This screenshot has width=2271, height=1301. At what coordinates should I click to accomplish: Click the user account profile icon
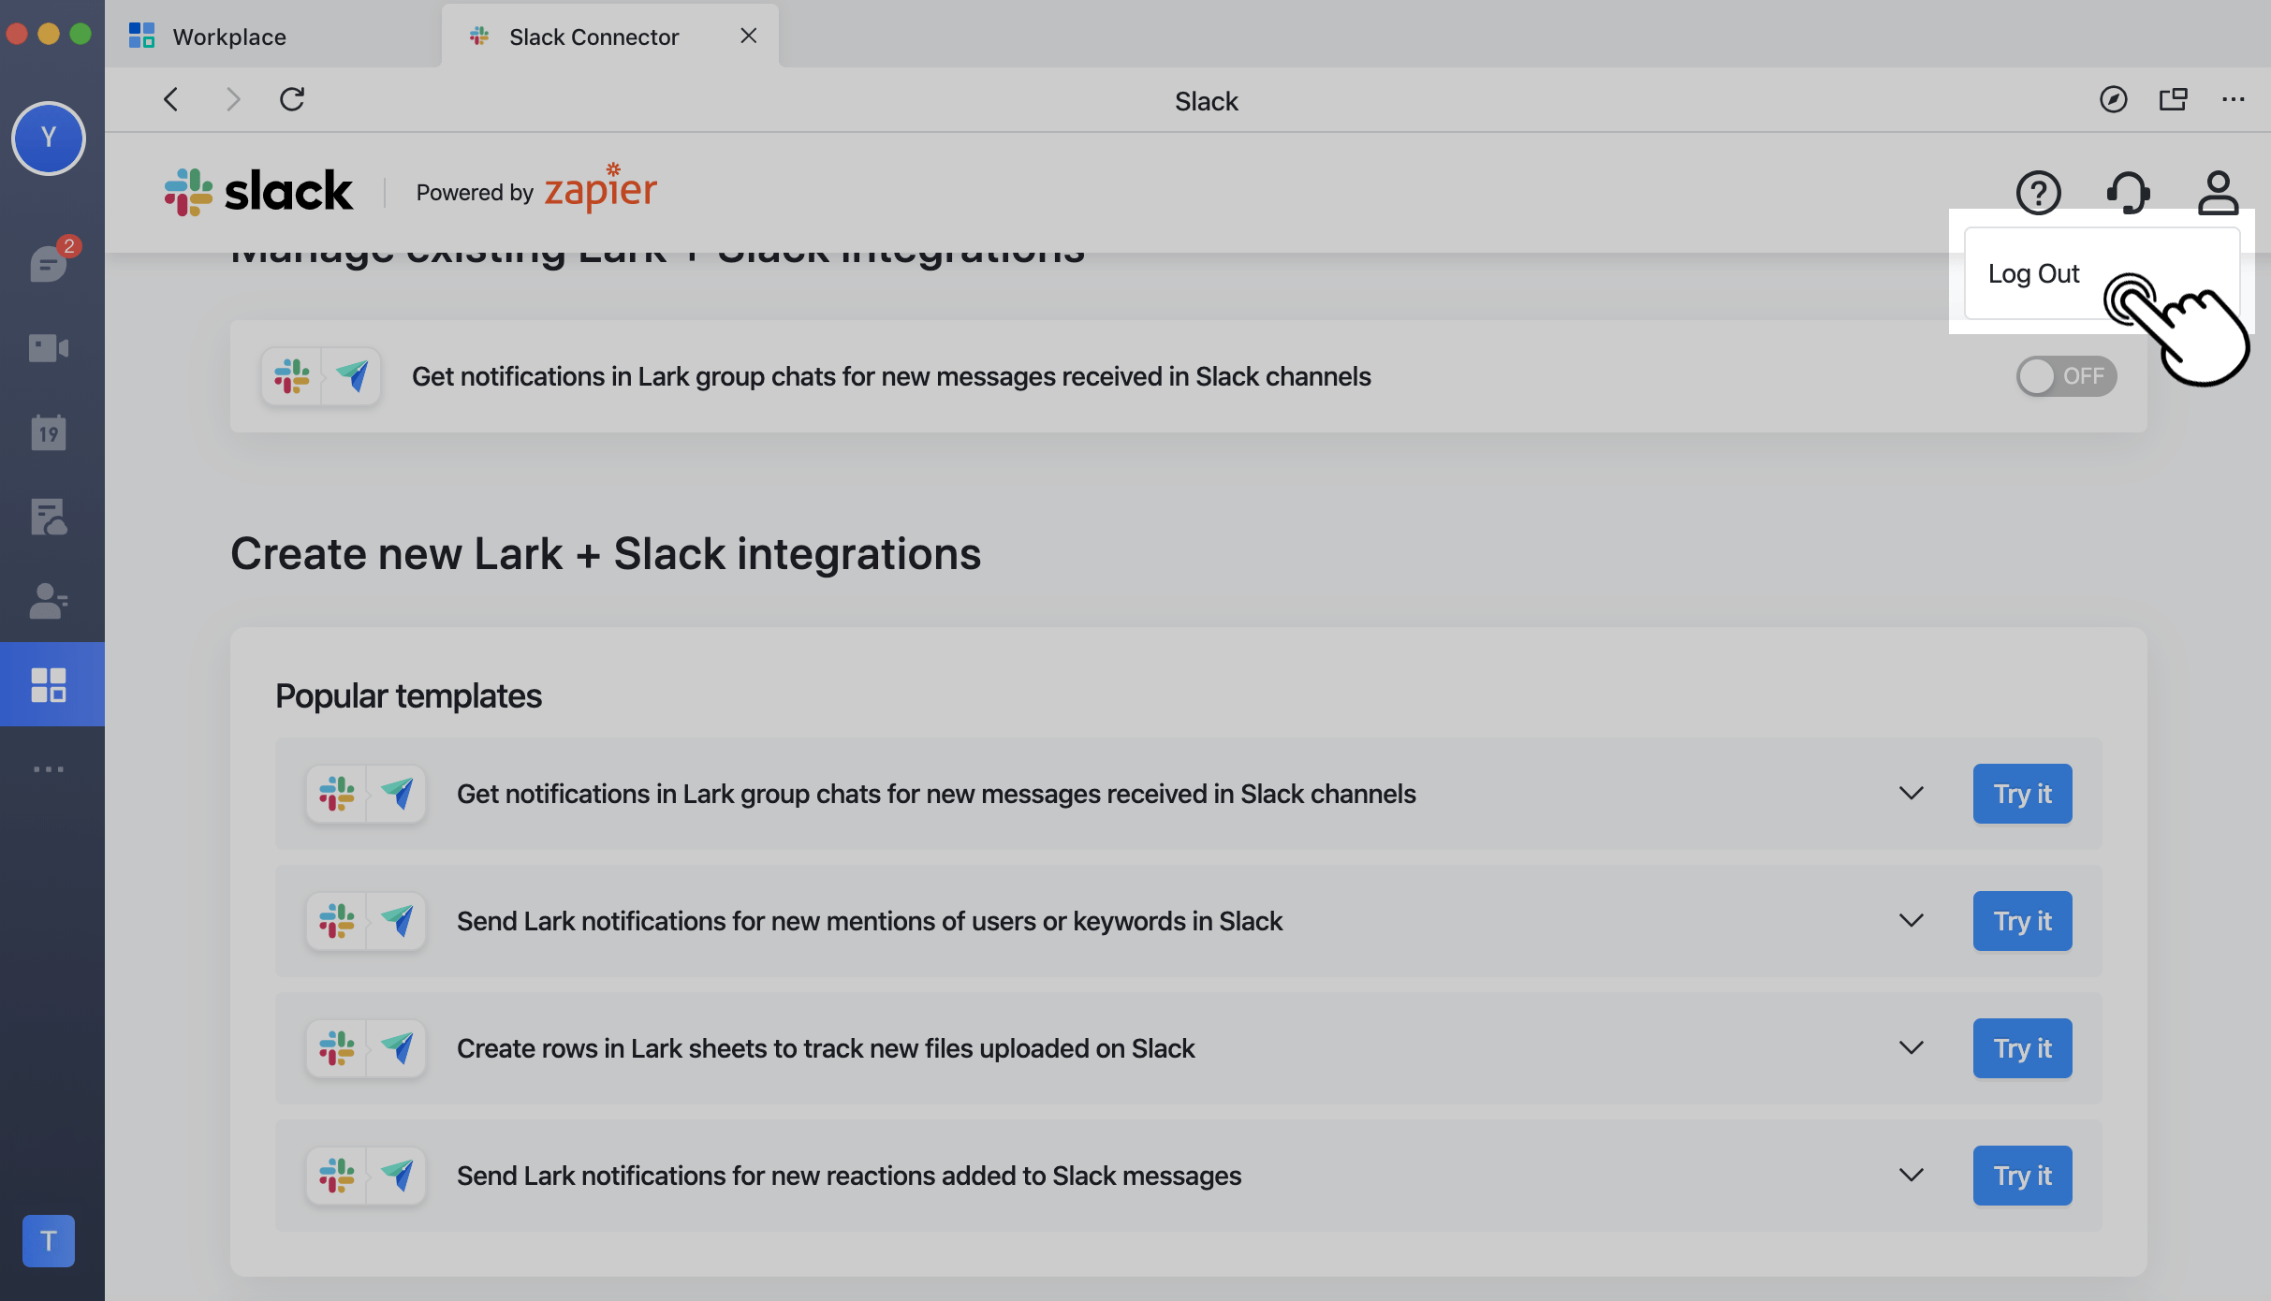[2218, 193]
